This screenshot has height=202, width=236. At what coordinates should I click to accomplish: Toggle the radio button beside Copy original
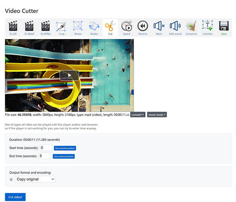[x=11, y=180]
